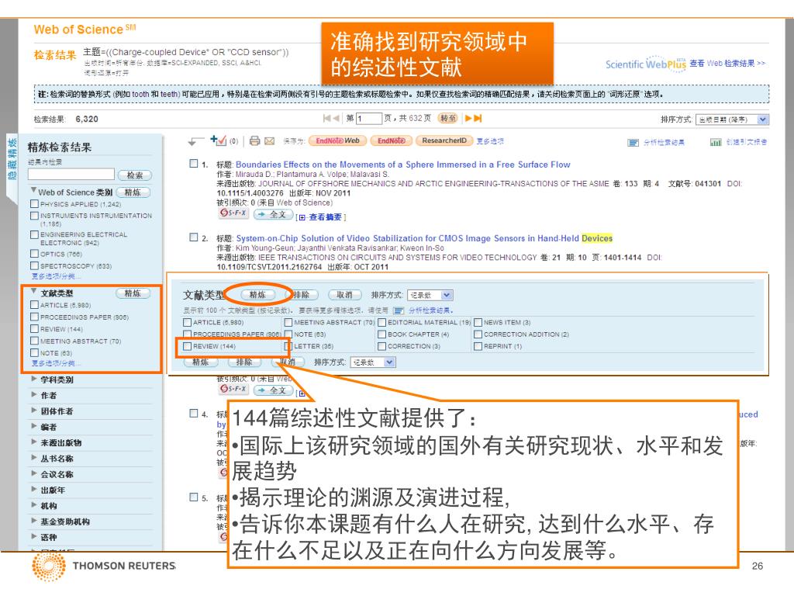
Task: Add records to Marked List icon
Action: click(x=217, y=140)
